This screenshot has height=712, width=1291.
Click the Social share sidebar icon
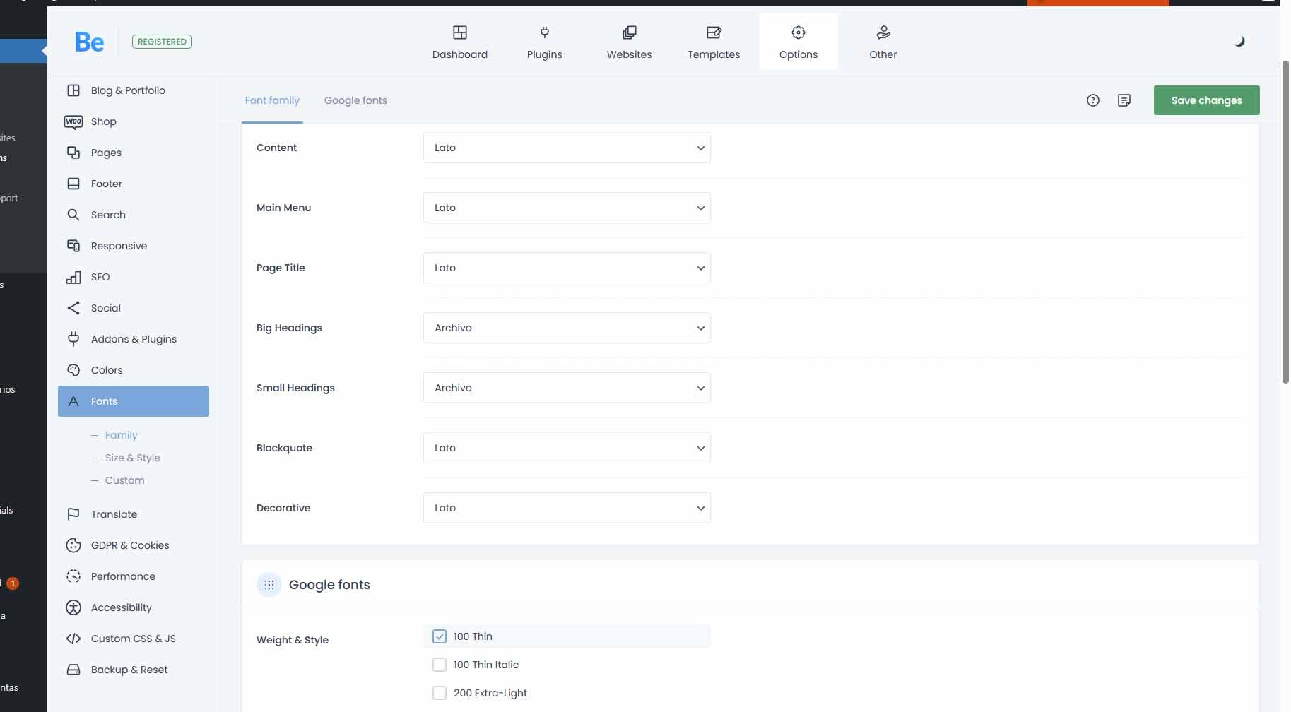(x=73, y=308)
